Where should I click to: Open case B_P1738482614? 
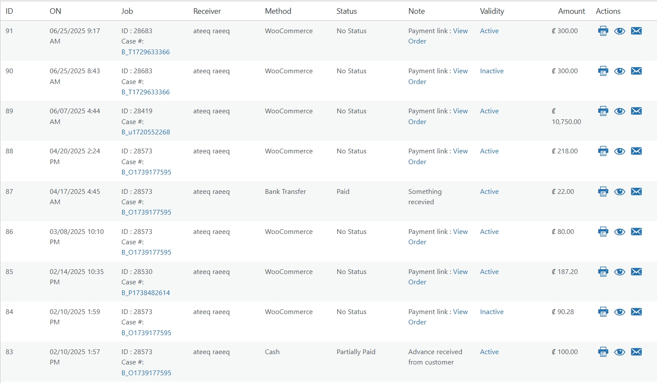[146, 293]
